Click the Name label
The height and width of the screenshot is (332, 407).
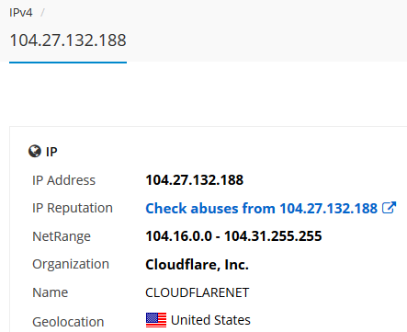pos(51,292)
